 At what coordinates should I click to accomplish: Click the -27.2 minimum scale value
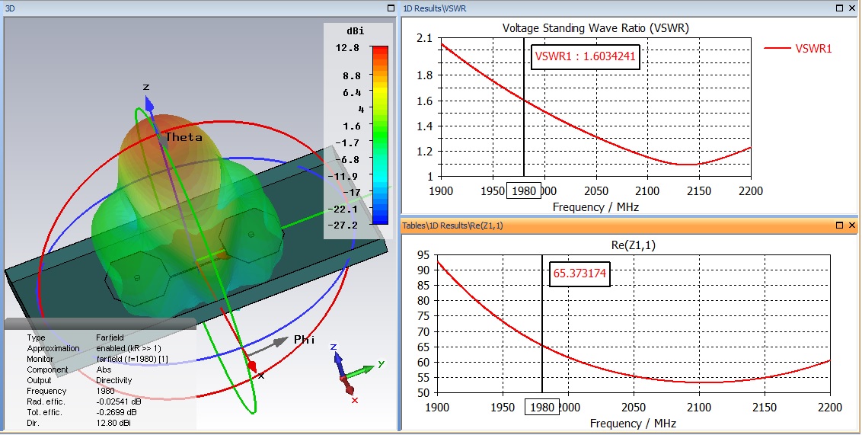click(343, 225)
